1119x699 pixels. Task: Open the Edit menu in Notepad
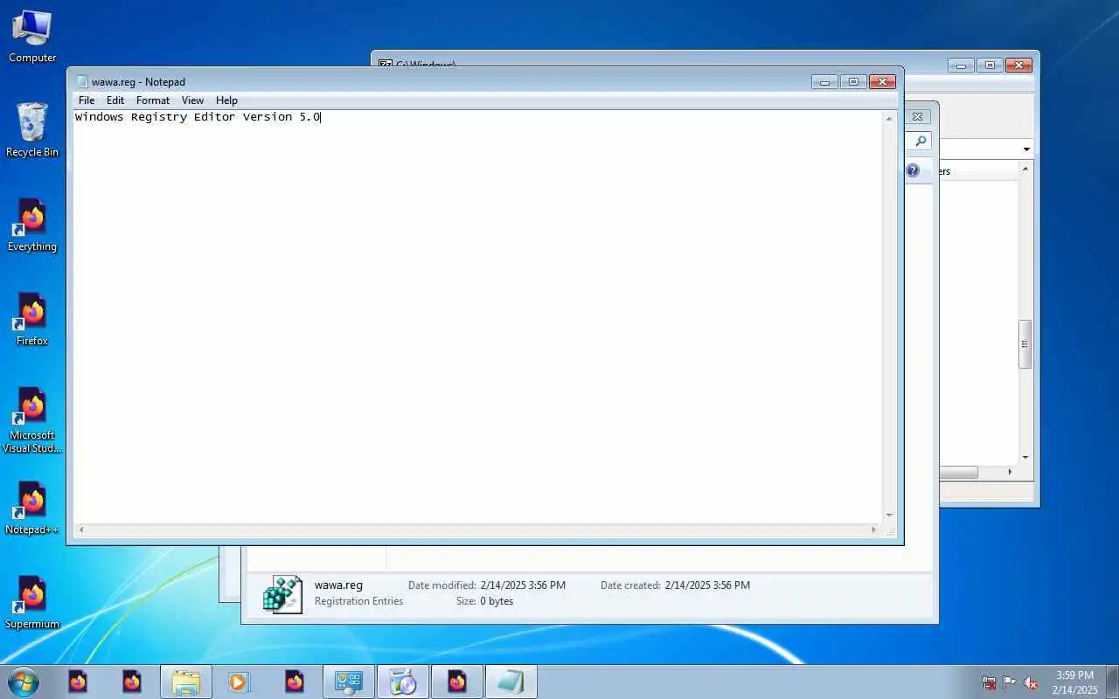(x=115, y=100)
